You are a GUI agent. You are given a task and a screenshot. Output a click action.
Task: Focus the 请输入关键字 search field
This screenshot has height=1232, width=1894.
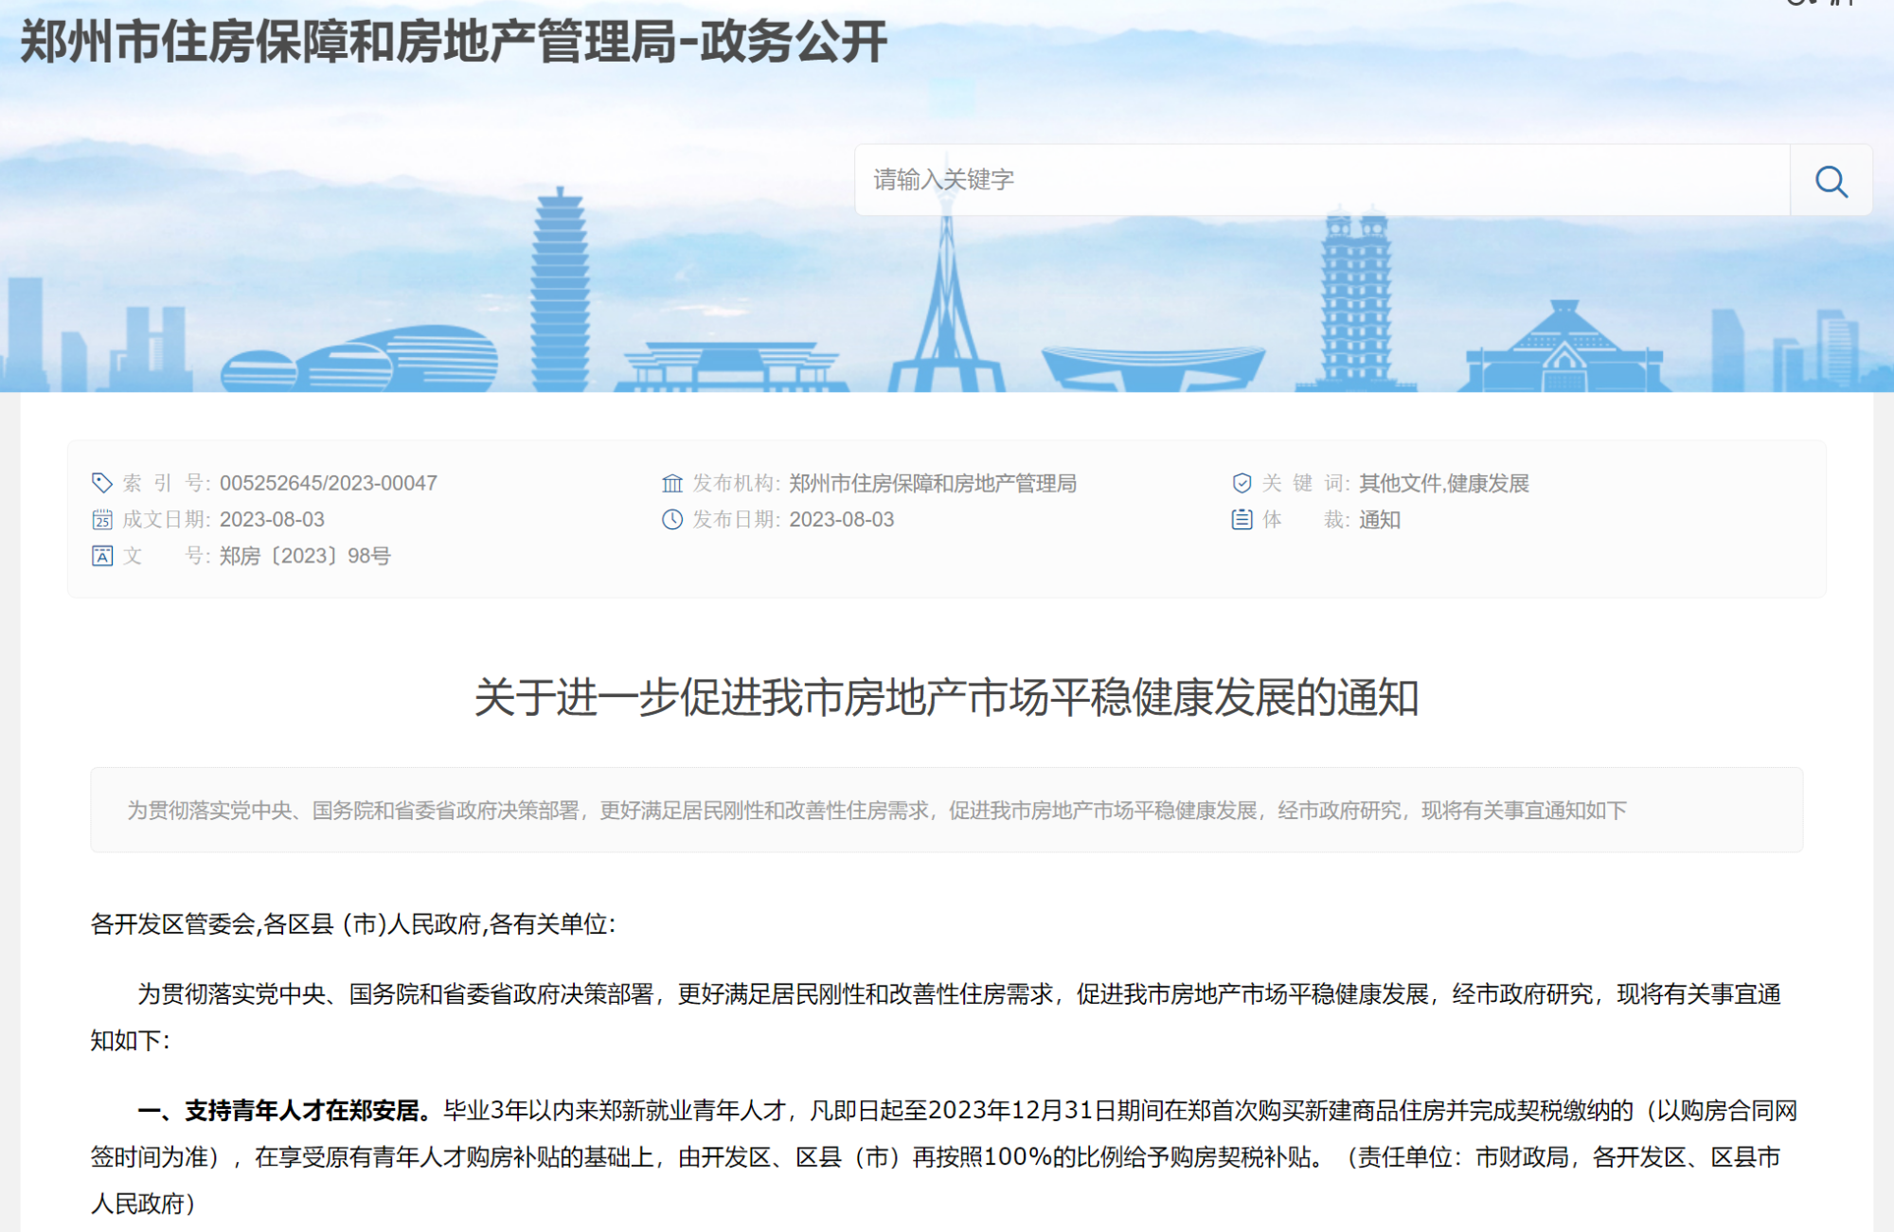[x=1321, y=180]
